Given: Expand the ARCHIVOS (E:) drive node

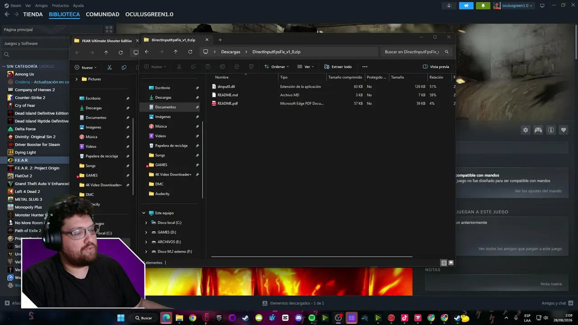Looking at the screenshot, I should pyautogui.click(x=146, y=242).
